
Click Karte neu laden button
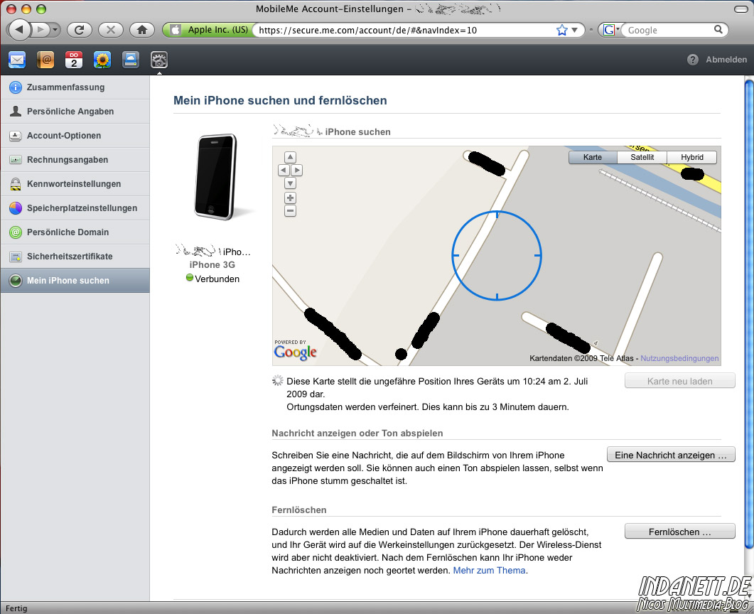tap(679, 381)
